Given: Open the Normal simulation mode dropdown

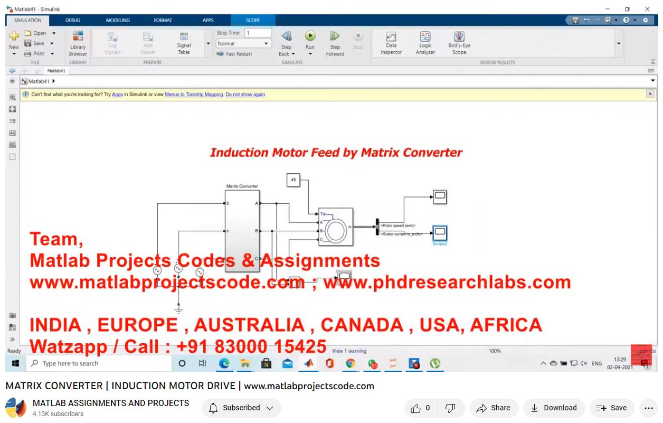Looking at the screenshot, I should [243, 44].
